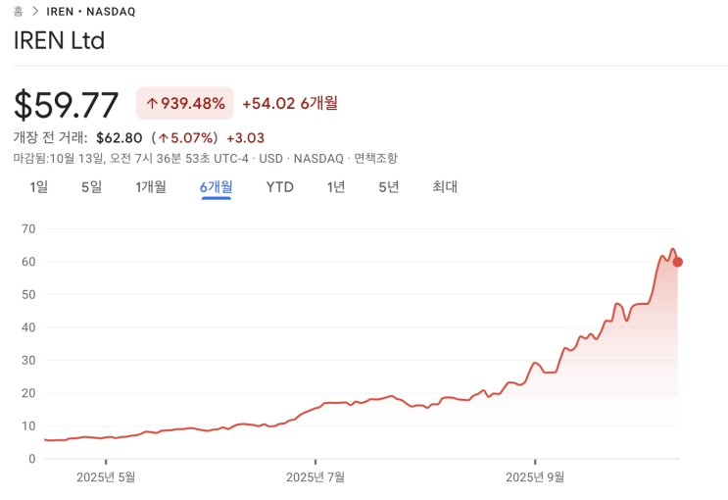Select the 1년 range tab
The height and width of the screenshot is (500, 728).
(x=336, y=187)
